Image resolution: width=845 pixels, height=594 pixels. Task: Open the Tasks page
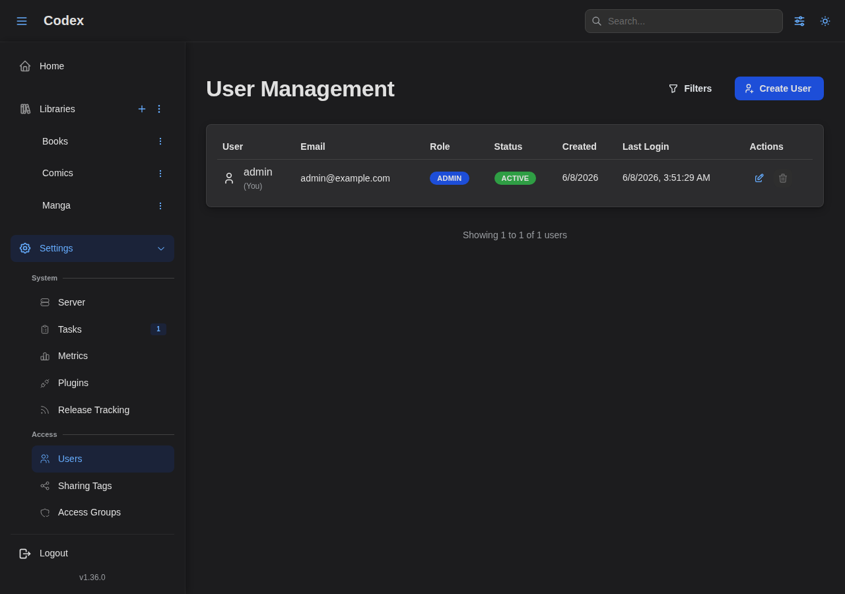(x=103, y=329)
